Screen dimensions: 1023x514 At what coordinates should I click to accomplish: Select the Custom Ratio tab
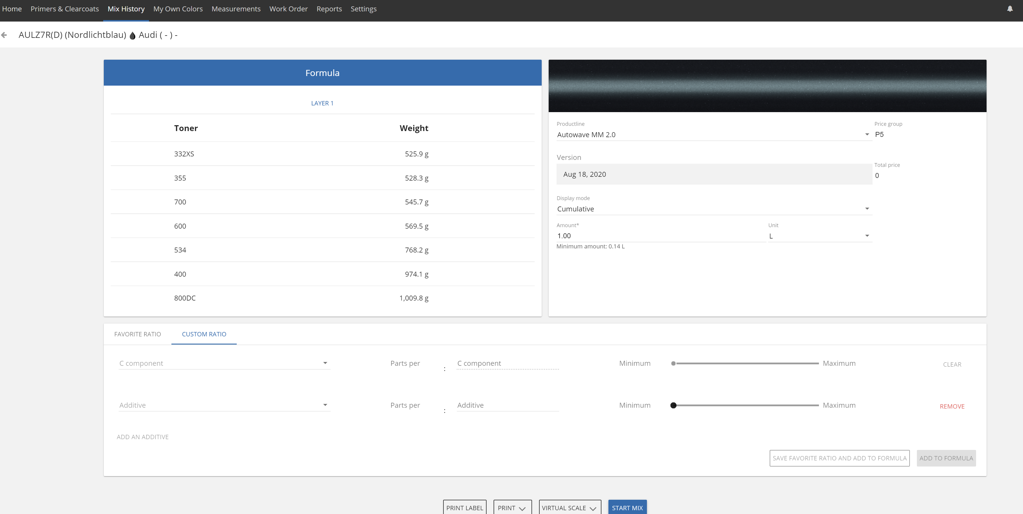pyautogui.click(x=204, y=334)
